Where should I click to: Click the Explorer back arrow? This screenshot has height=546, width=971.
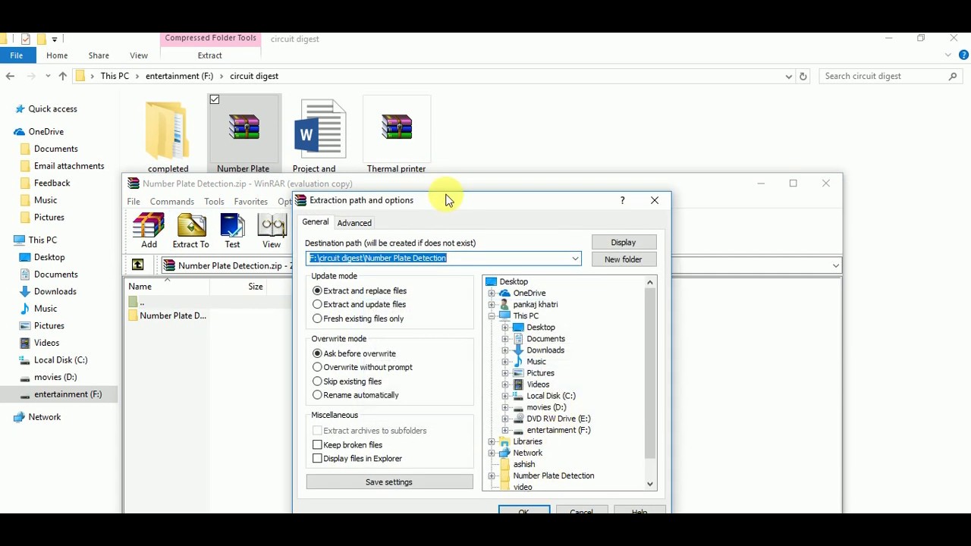point(10,76)
